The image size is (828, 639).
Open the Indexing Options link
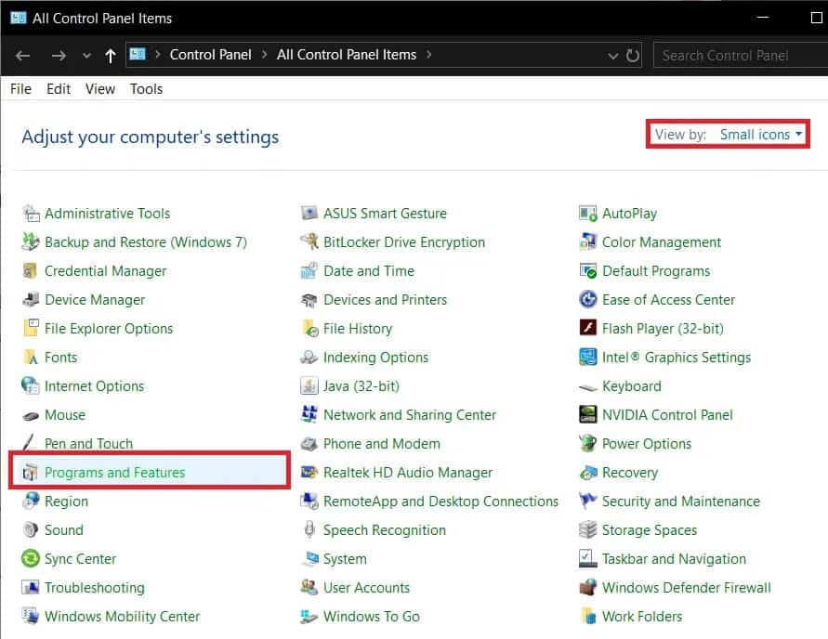[x=376, y=358]
